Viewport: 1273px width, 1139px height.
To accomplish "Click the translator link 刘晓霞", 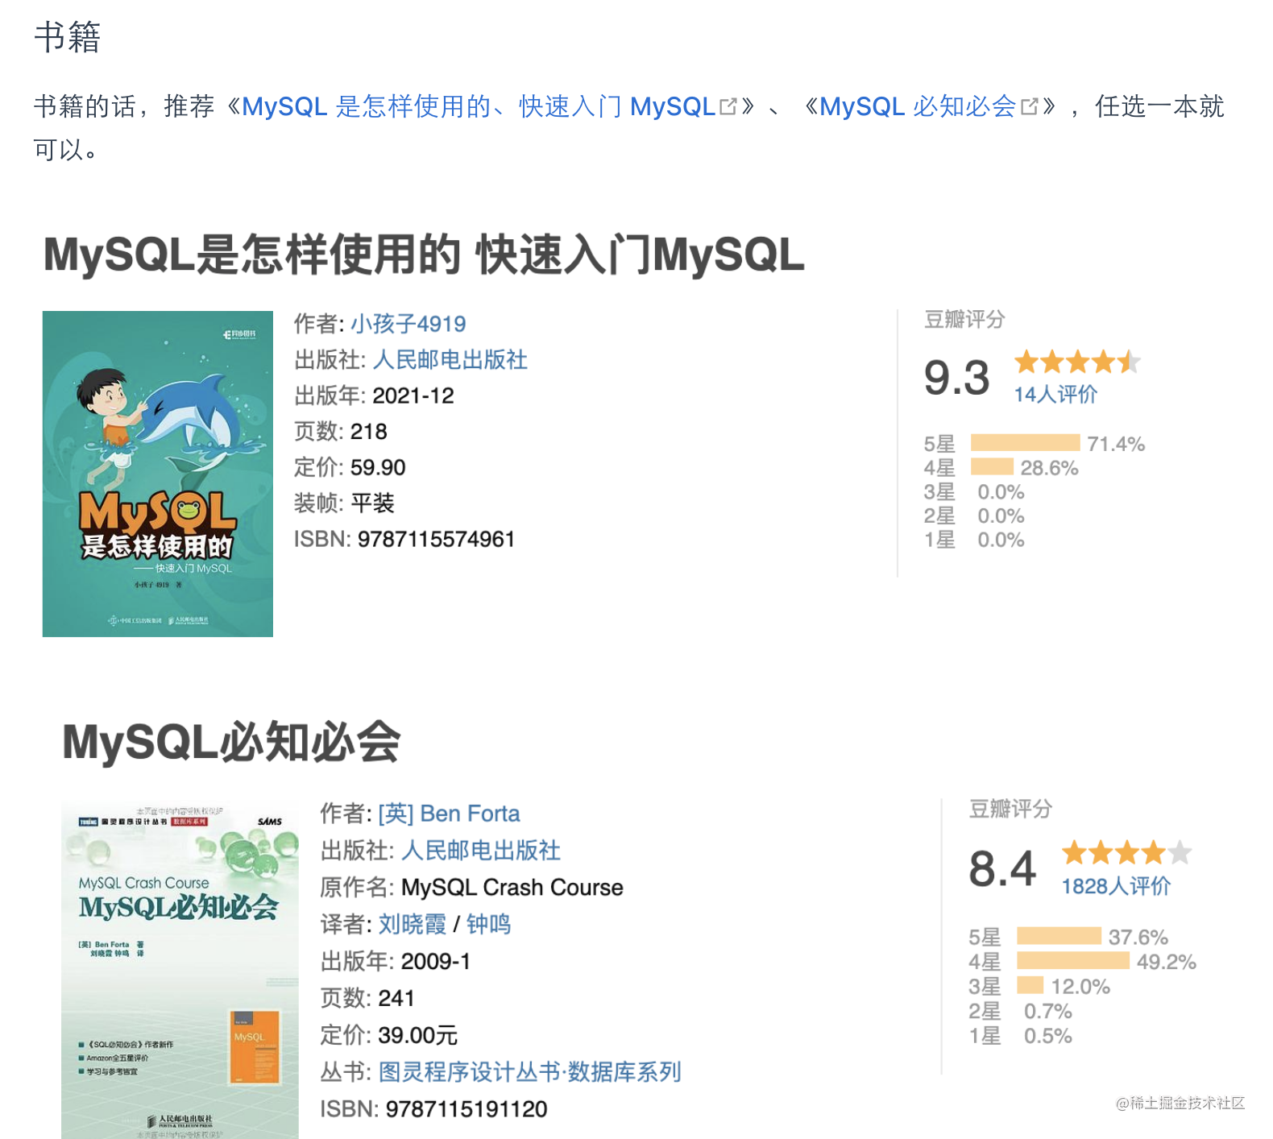I will 412,924.
